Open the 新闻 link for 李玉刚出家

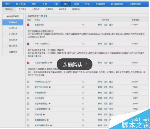[100, 25]
